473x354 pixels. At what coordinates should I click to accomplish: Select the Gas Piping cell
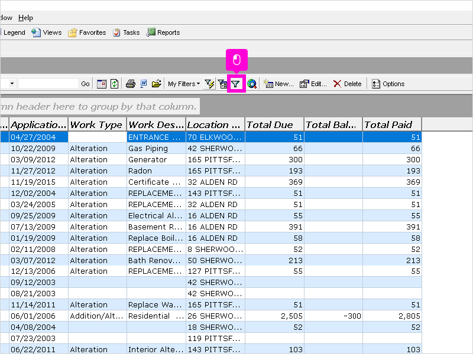pyautogui.click(x=156, y=149)
